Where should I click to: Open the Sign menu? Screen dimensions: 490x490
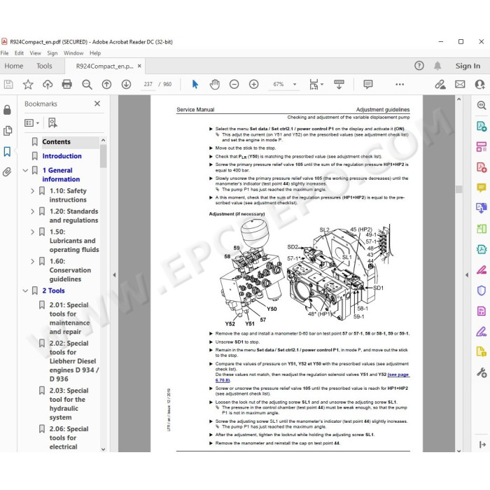coord(52,53)
